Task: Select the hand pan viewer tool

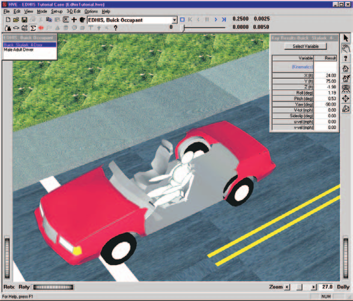Action: point(346,48)
